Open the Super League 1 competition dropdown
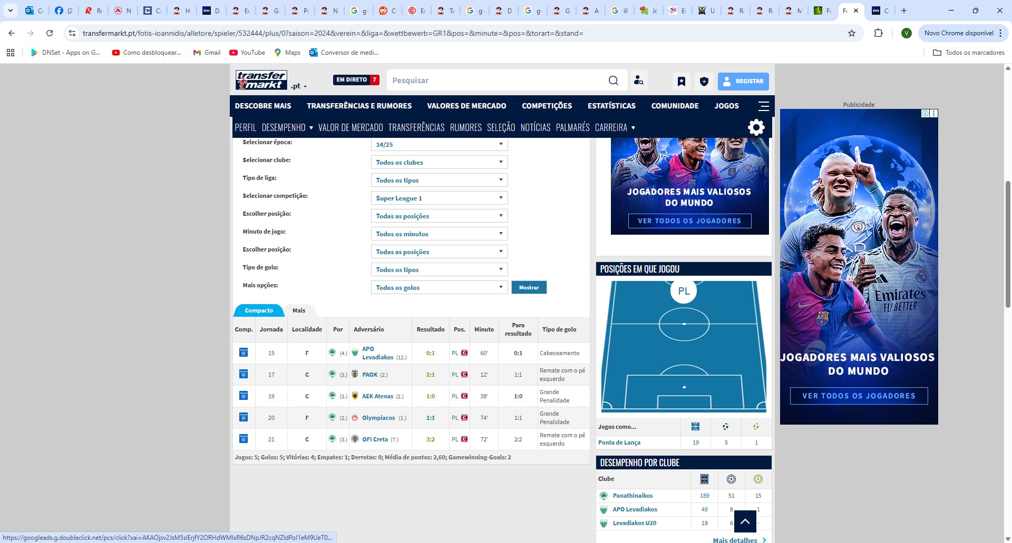 tap(439, 198)
